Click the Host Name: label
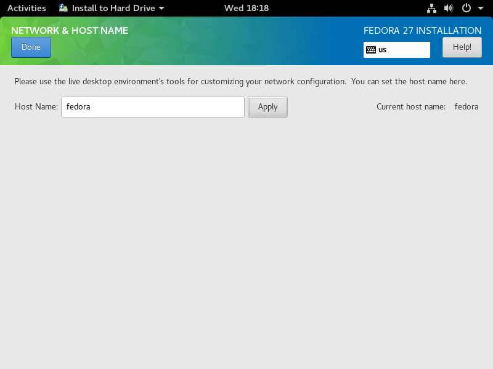The height and width of the screenshot is (369, 493). pos(36,107)
